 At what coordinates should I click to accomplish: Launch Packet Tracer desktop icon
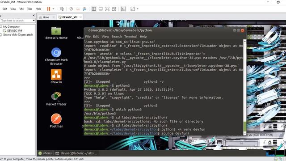tap(56, 99)
